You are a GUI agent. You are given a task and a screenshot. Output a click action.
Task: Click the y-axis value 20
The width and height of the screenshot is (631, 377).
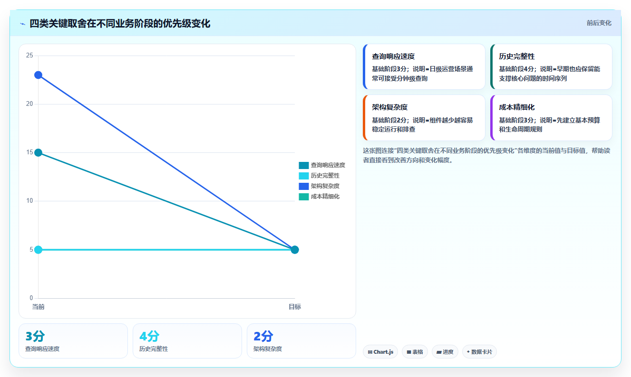click(x=29, y=104)
